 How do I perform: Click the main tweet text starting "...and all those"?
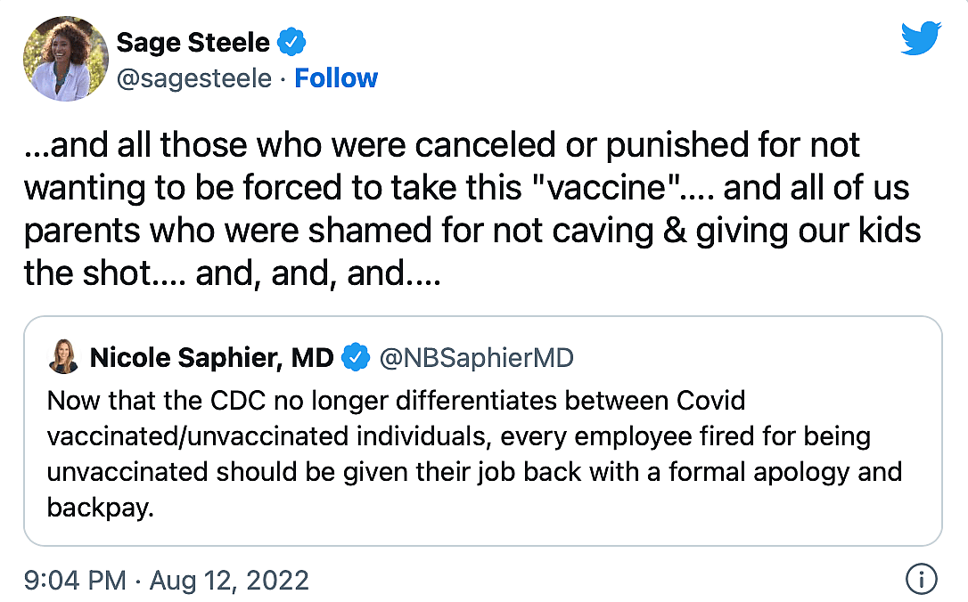[441, 145]
